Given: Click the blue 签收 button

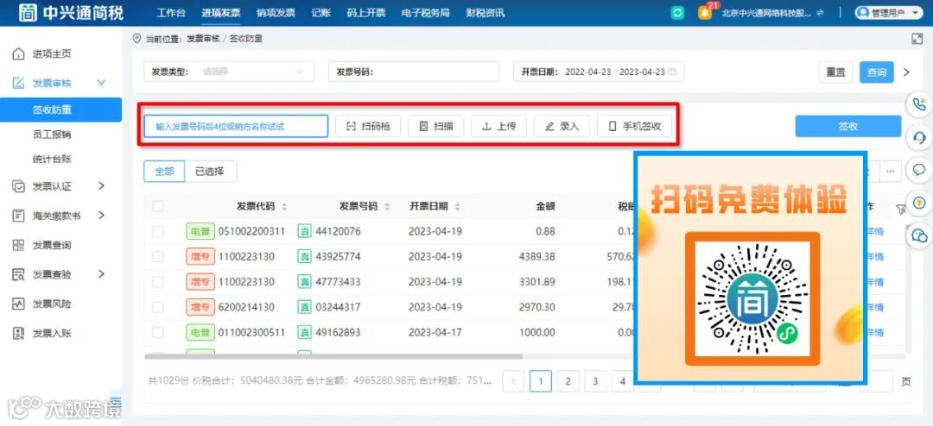Looking at the screenshot, I should (848, 126).
